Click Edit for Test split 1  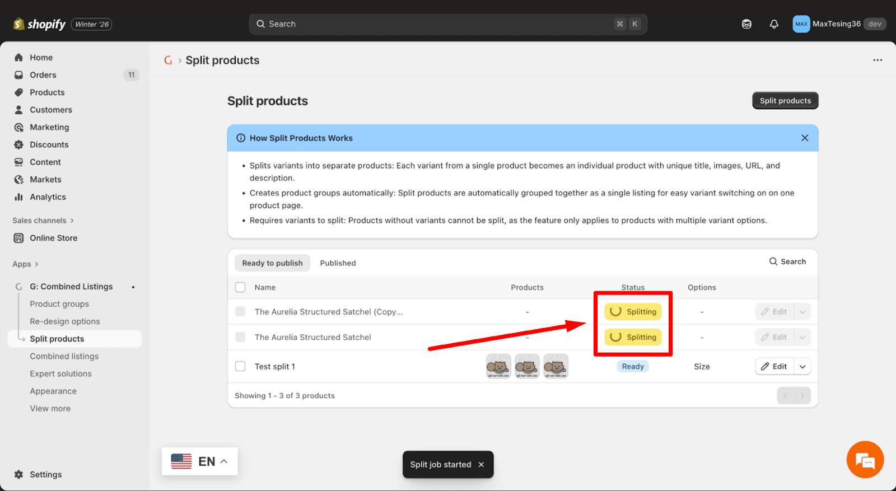774,366
